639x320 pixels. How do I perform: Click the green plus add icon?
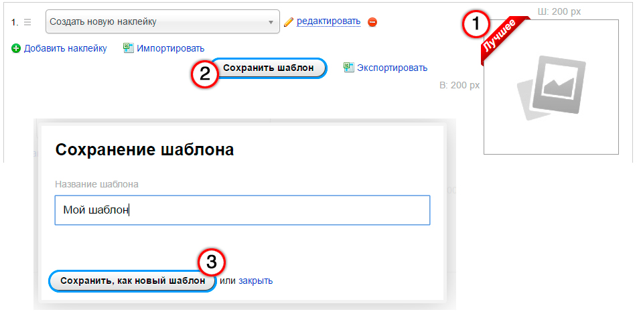16,49
